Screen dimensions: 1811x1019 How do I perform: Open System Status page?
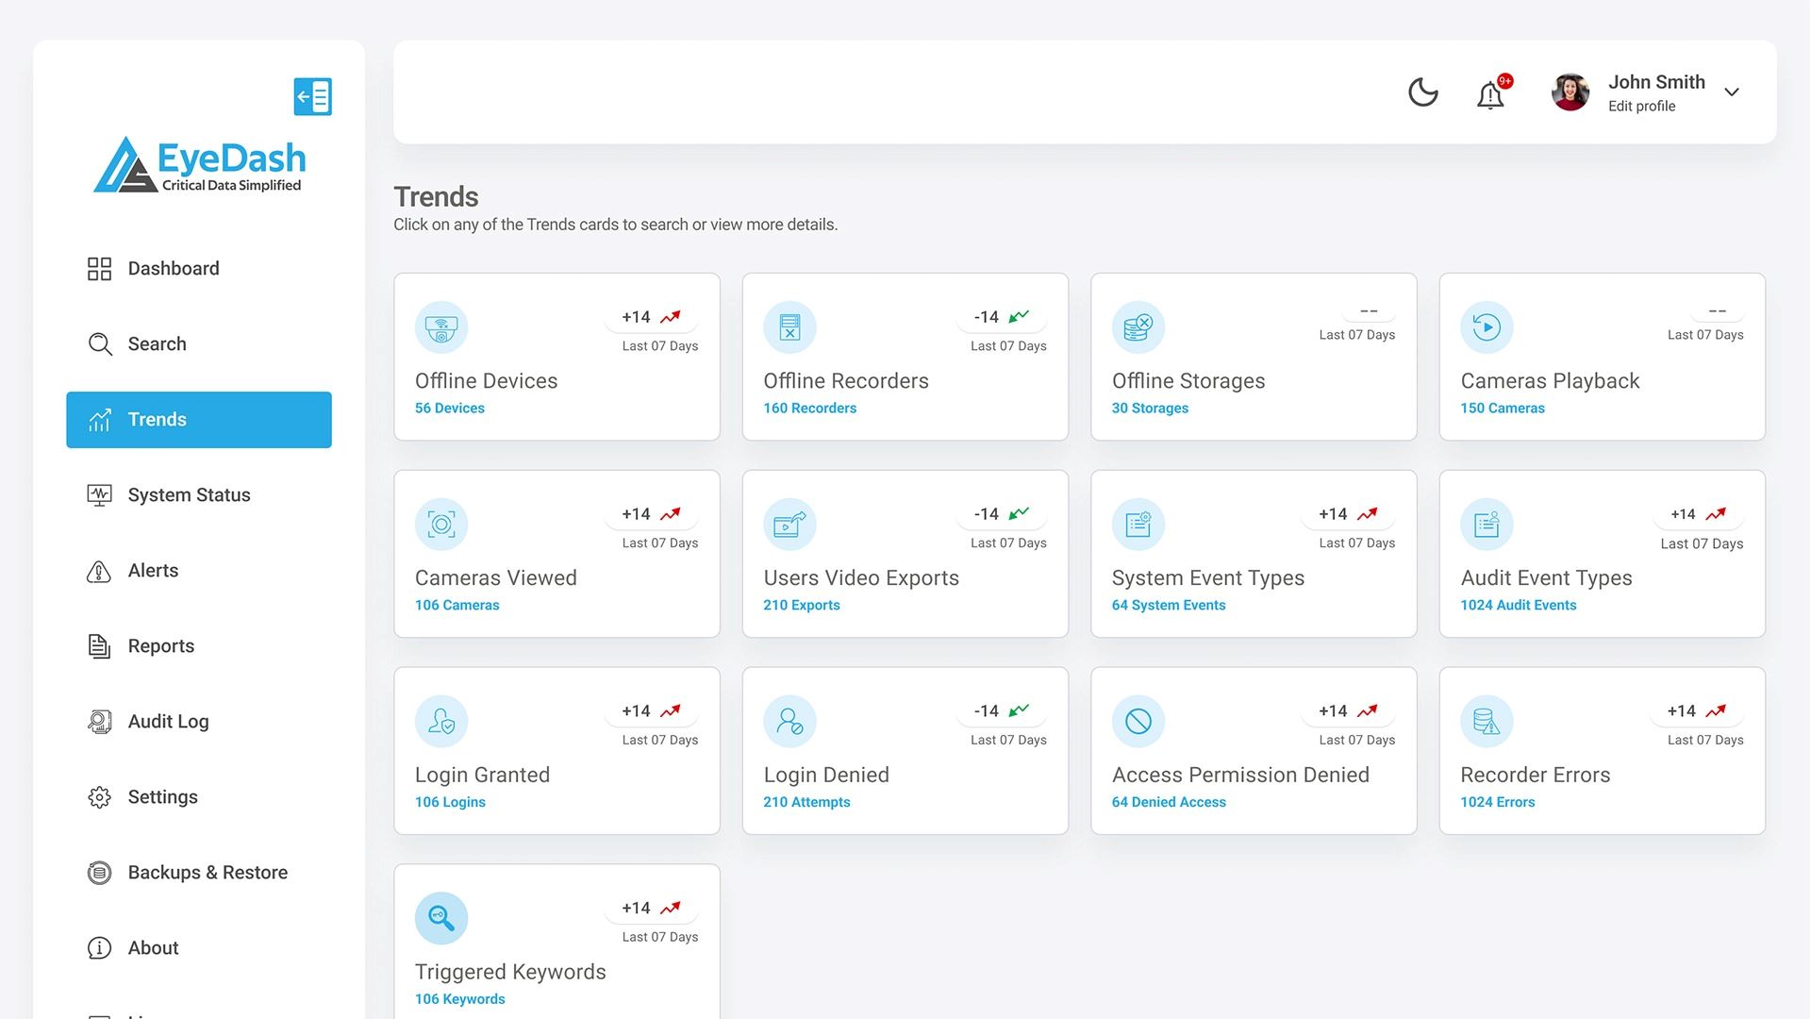tap(199, 495)
